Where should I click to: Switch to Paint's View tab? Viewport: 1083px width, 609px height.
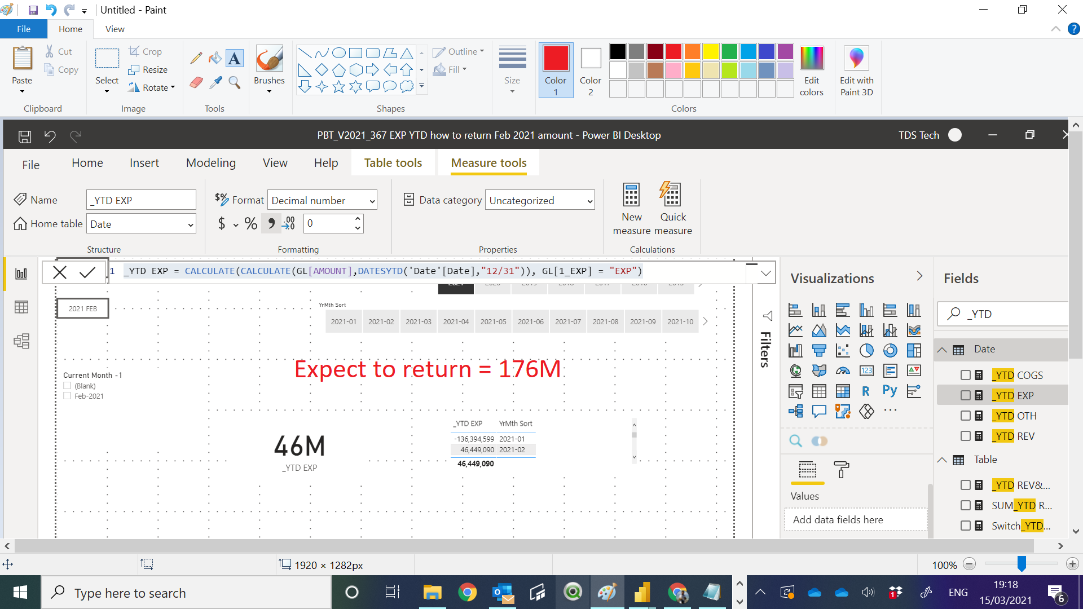tap(115, 29)
